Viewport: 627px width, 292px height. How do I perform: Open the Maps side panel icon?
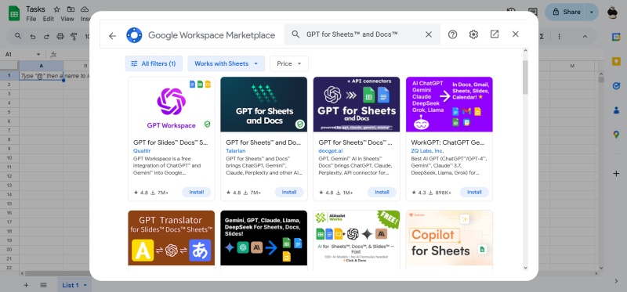(616, 135)
